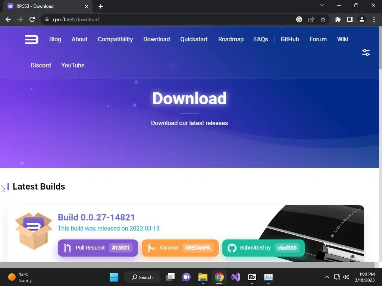Viewport: 382px width, 286px height.
Task: Click the browser forward arrow
Action: tap(20, 19)
